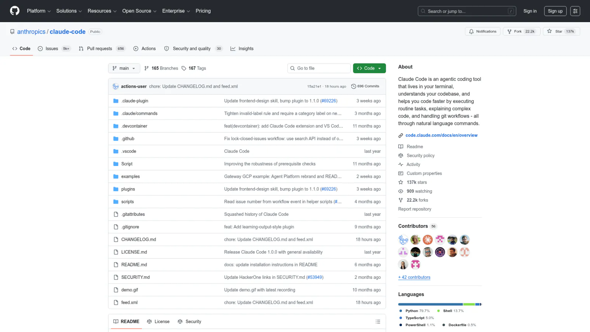
Task: Open the .github folder
Action: 128,139
